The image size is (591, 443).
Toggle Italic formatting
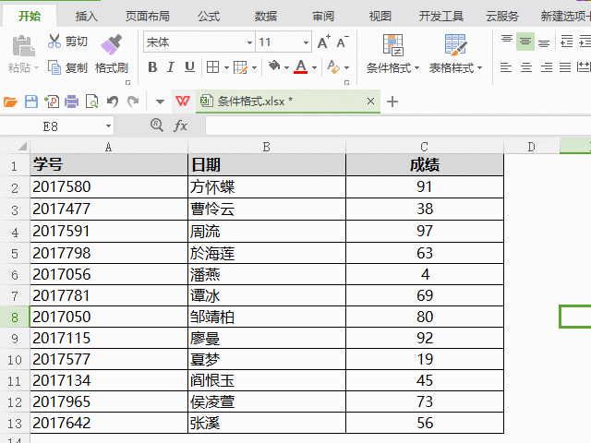point(171,67)
